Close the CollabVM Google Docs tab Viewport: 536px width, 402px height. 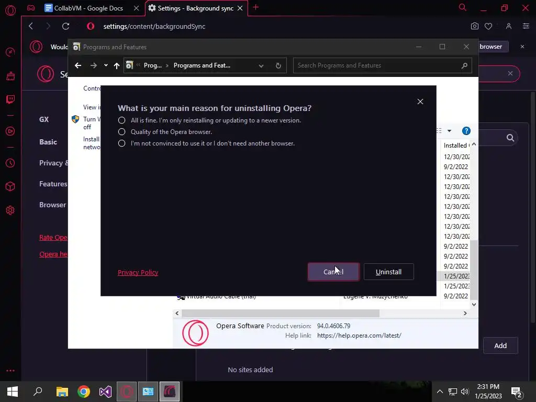click(137, 8)
